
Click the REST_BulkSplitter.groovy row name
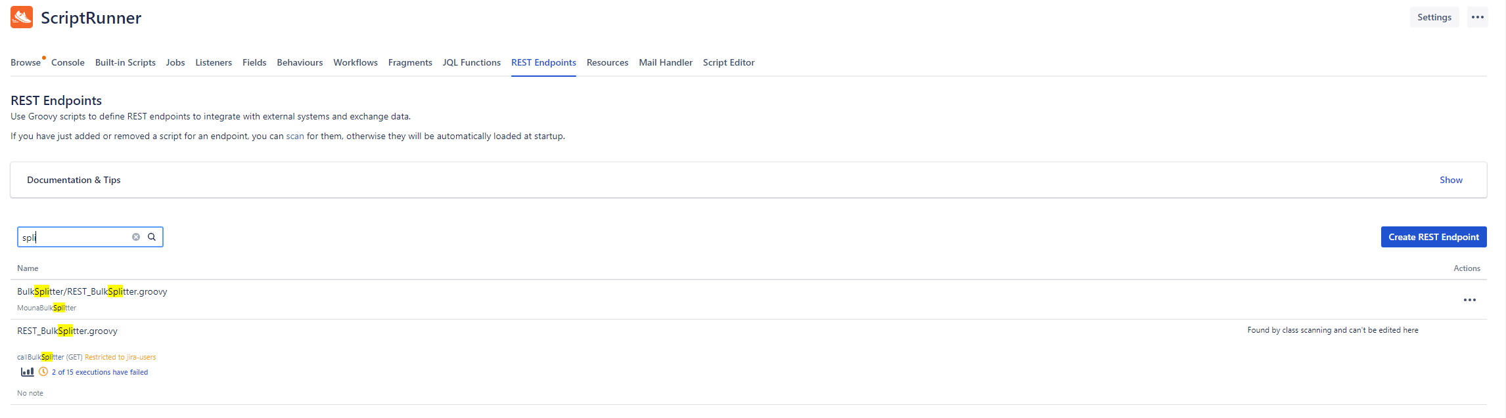[x=67, y=331]
